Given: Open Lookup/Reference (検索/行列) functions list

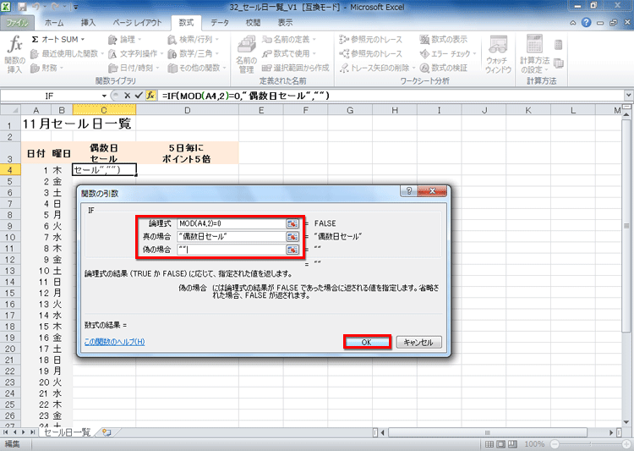Looking at the screenshot, I should [x=193, y=39].
